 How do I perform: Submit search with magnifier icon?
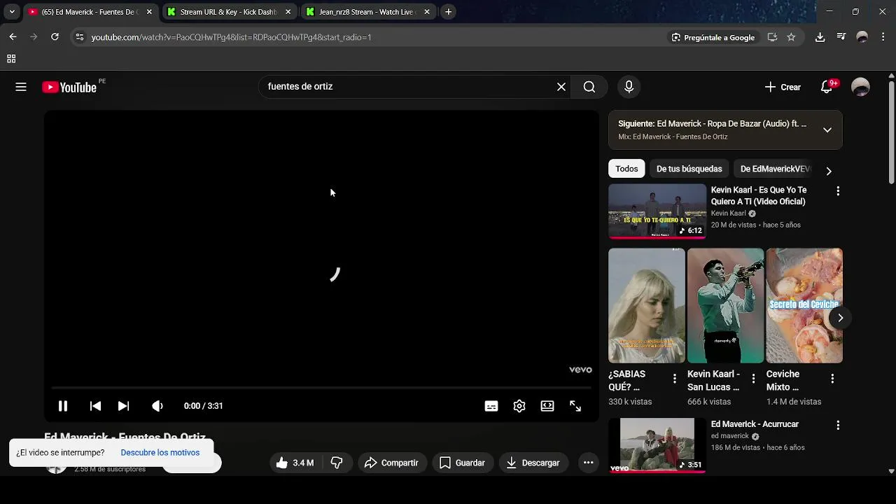click(589, 87)
